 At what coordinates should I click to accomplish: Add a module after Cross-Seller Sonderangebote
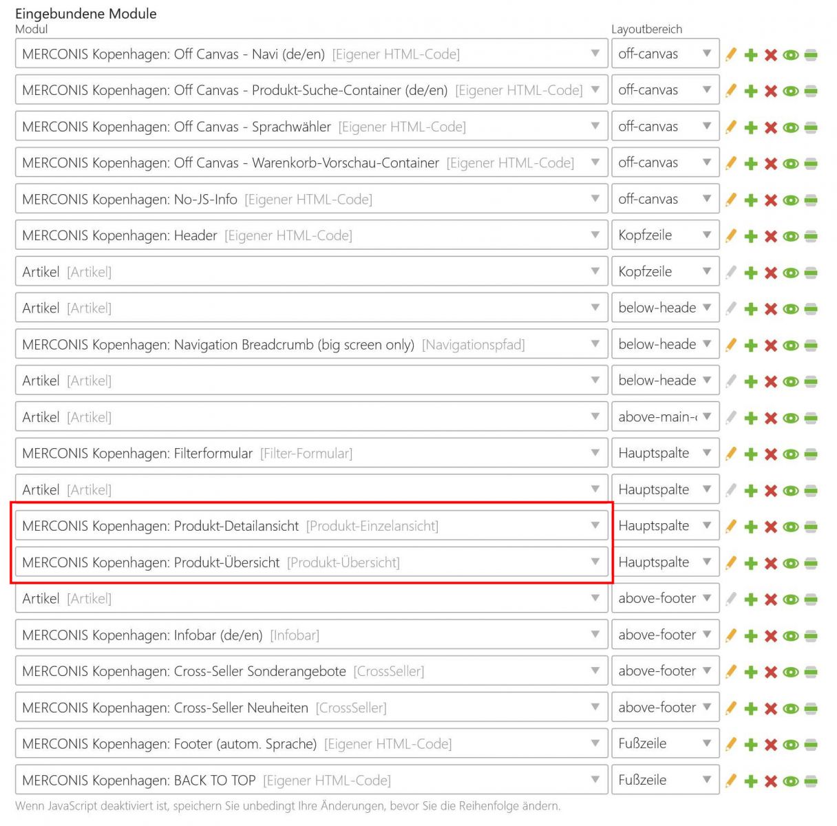tap(751, 673)
